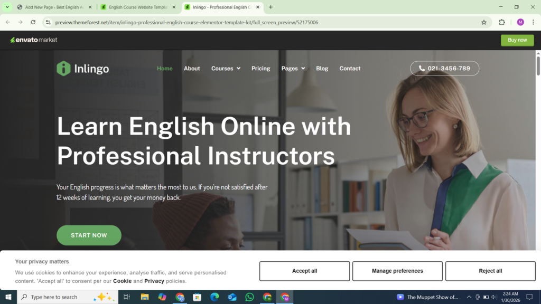Reload the page with the refresh icon
541x304 pixels.
coord(33,22)
